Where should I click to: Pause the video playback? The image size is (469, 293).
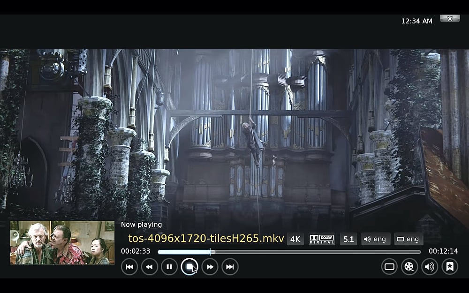[x=169, y=267]
